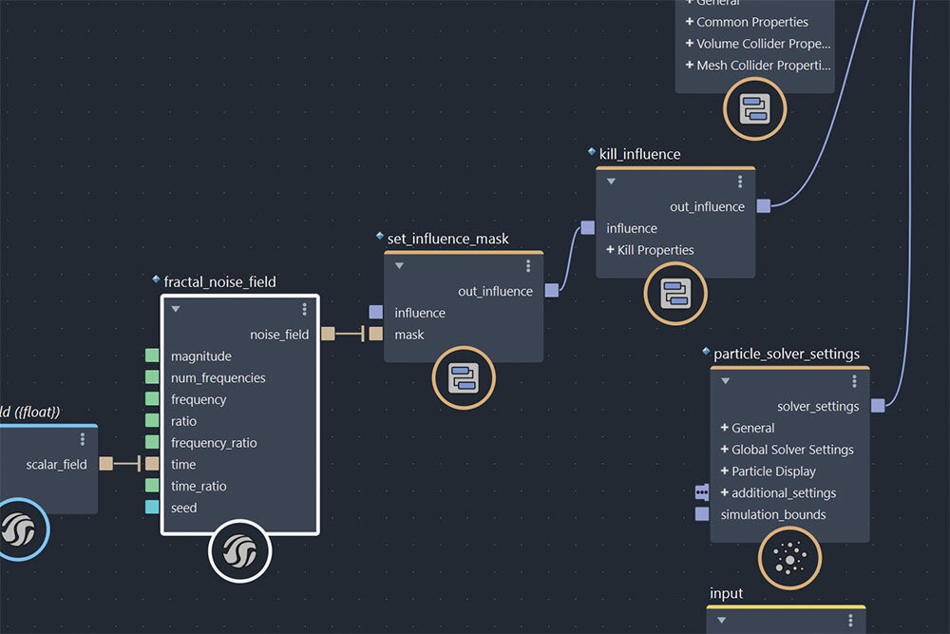Open the fractal_noise_field three-dot menu

pyautogui.click(x=305, y=310)
